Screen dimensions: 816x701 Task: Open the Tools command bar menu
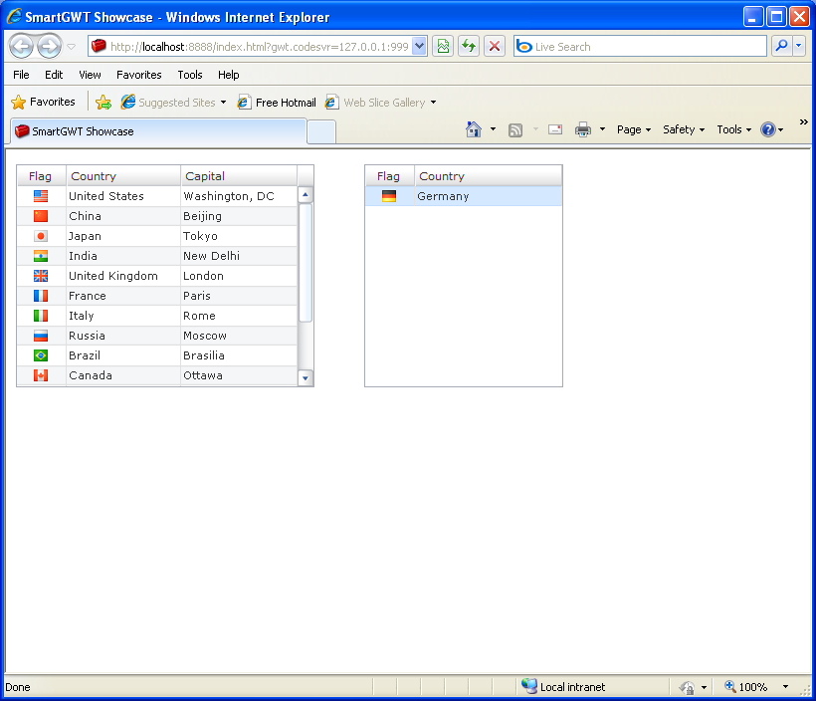click(733, 129)
